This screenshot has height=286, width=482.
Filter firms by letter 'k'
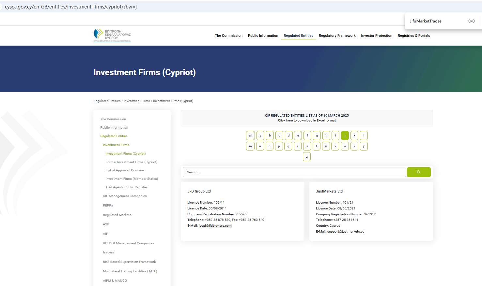pyautogui.click(x=354, y=136)
